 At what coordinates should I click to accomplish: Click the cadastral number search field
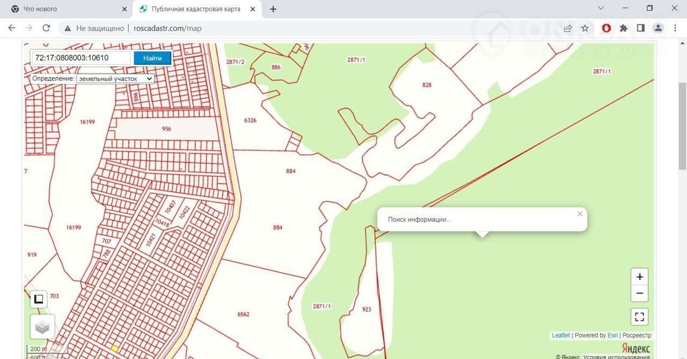(81, 58)
